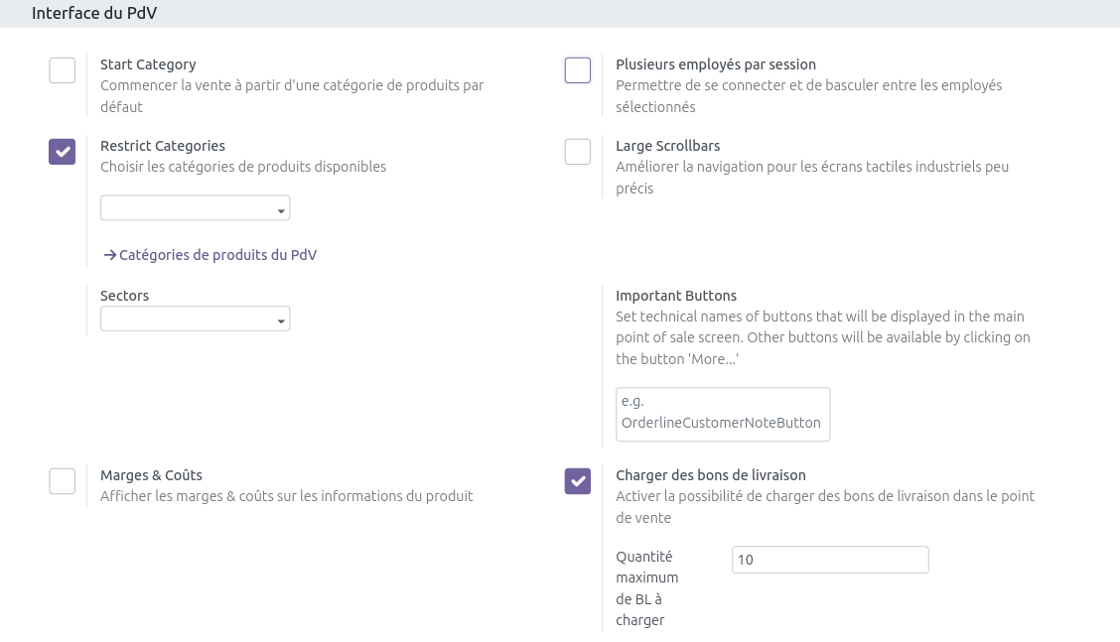Select the Plusieurs employés par session label

click(x=715, y=64)
